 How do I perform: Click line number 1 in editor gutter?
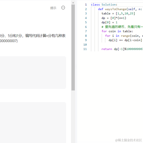86,5
